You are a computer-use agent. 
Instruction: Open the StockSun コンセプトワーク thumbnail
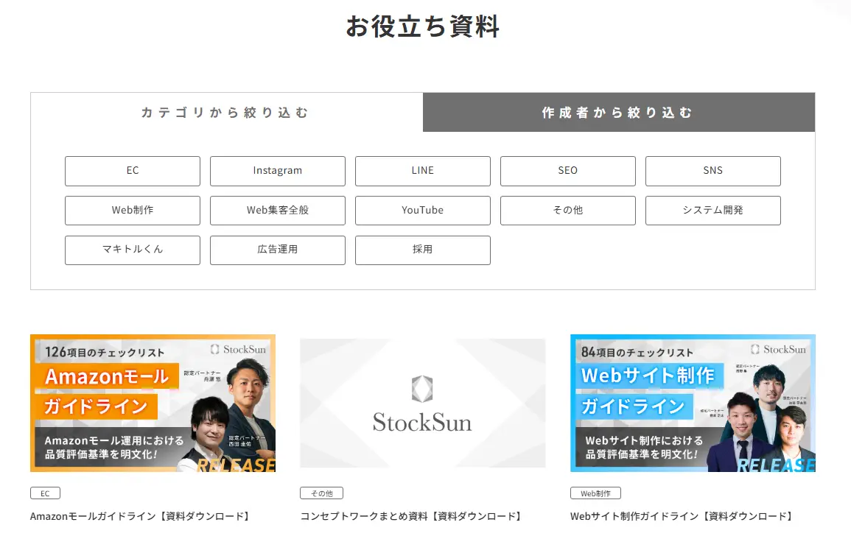pyautogui.click(x=422, y=403)
